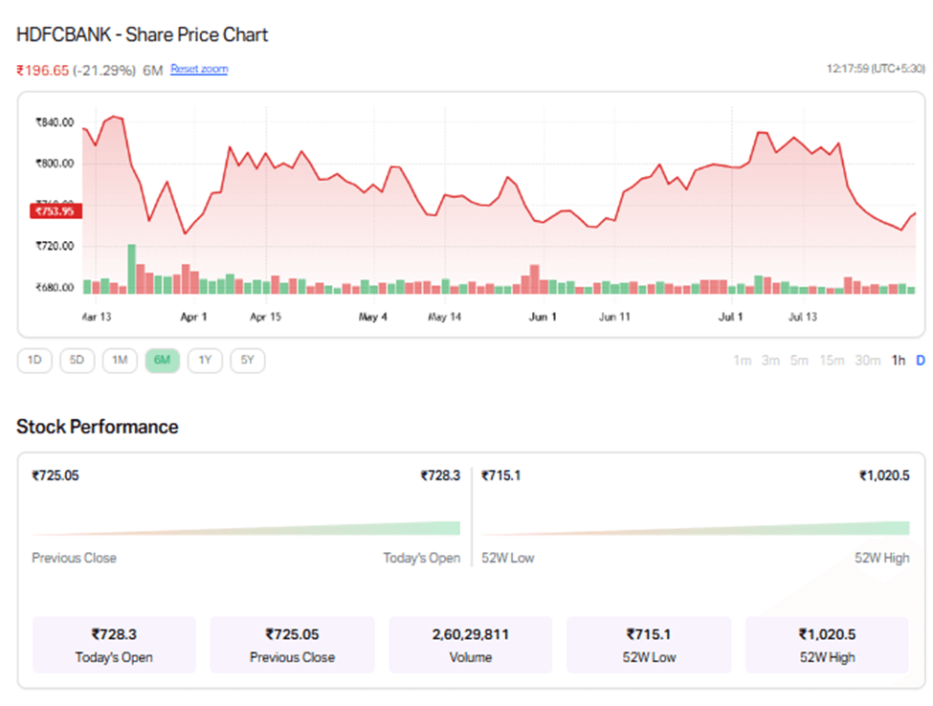
Task: Click the ₹1,020.5 value above 52W High bar
Action: click(x=884, y=475)
